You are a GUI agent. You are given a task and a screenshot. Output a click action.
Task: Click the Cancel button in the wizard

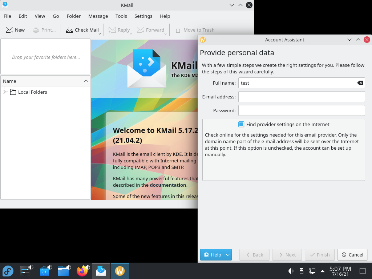pos(352,255)
